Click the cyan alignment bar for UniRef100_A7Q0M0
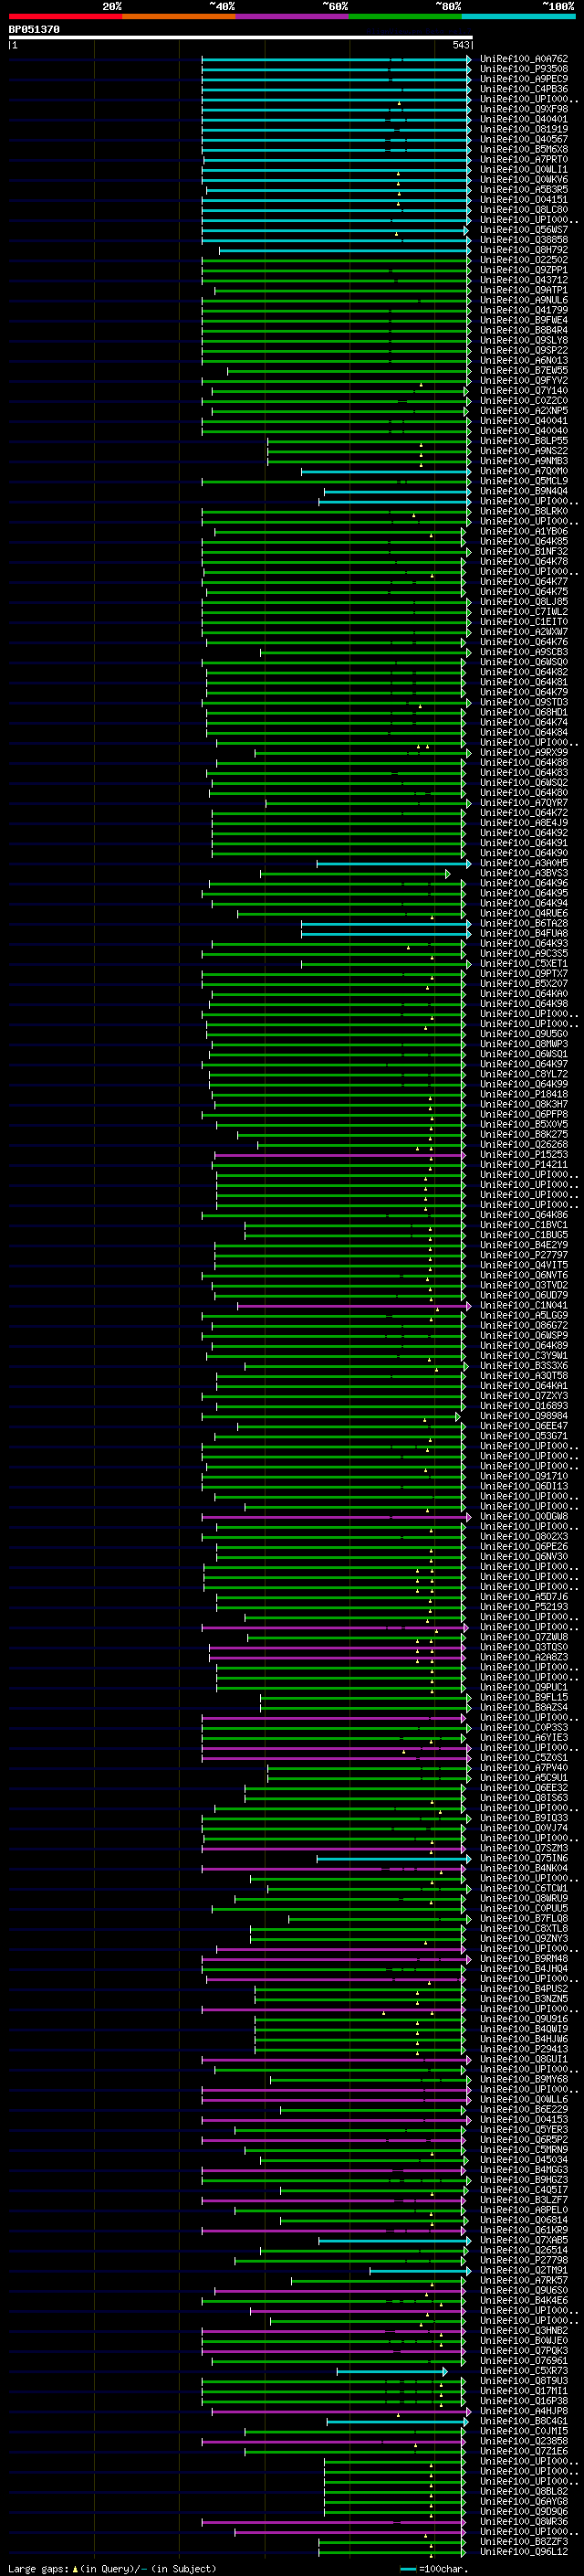The width and height of the screenshot is (584, 2576). pyautogui.click(x=385, y=471)
